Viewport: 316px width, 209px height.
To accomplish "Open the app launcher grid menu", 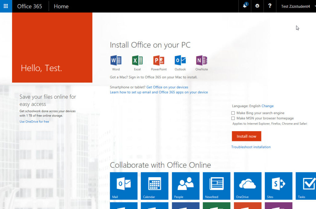I will [6, 6].
